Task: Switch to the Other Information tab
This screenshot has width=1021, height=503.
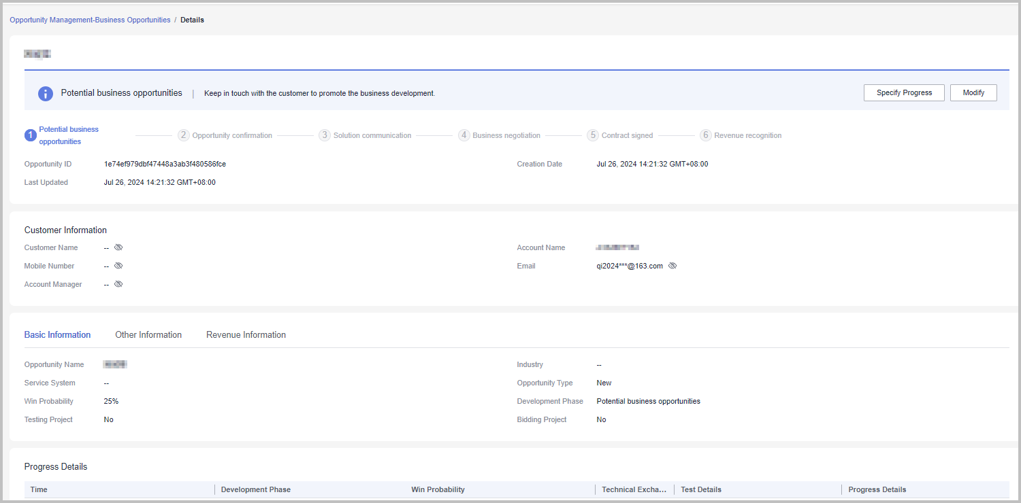Action: [148, 334]
